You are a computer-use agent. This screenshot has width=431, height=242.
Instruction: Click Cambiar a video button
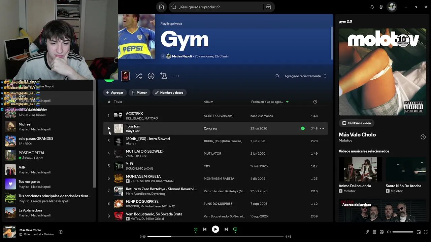(357, 123)
